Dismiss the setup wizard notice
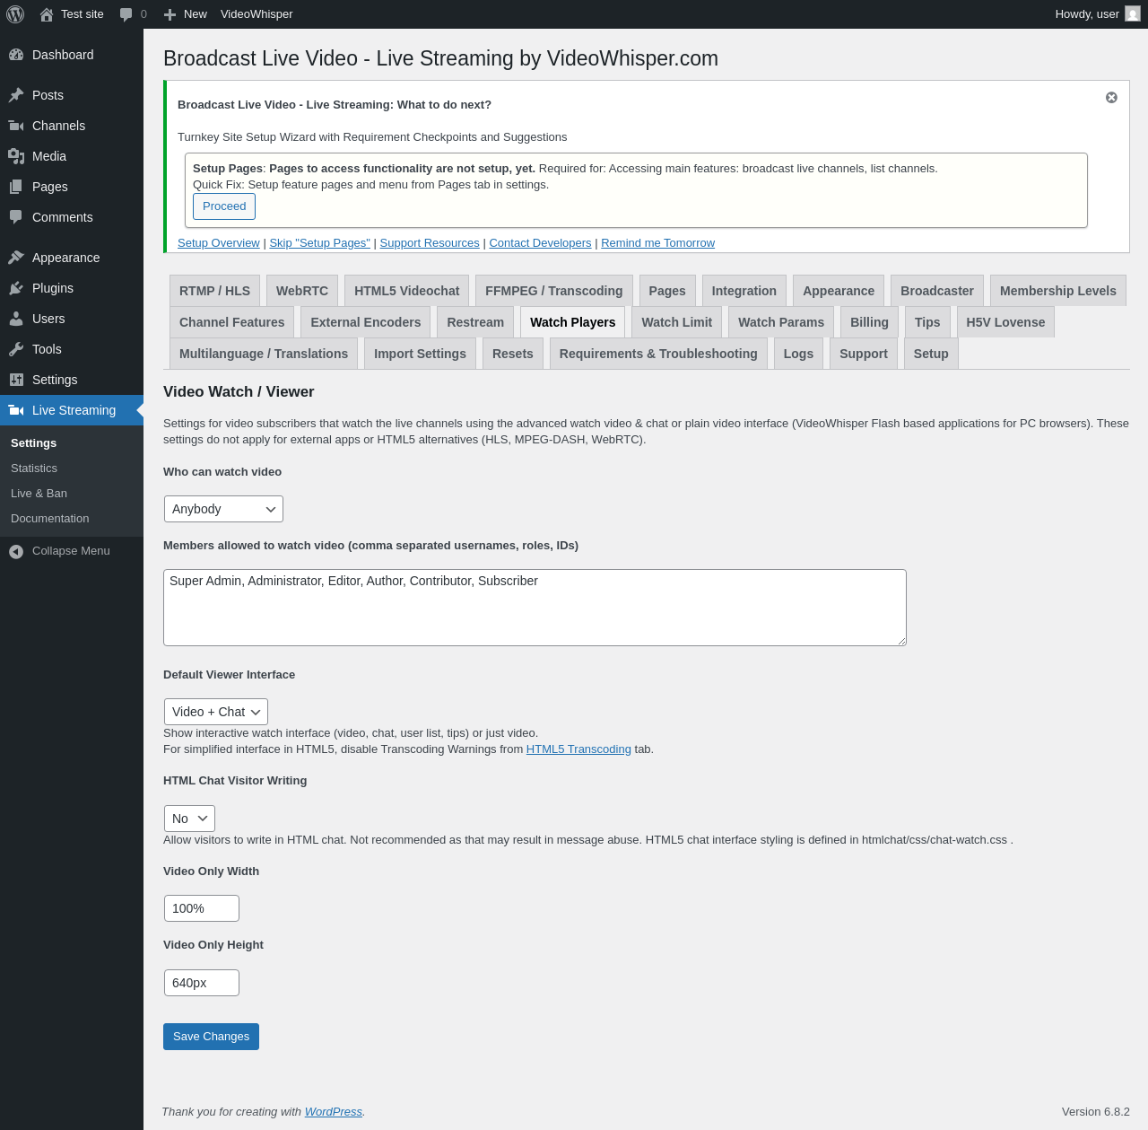 (x=1111, y=97)
